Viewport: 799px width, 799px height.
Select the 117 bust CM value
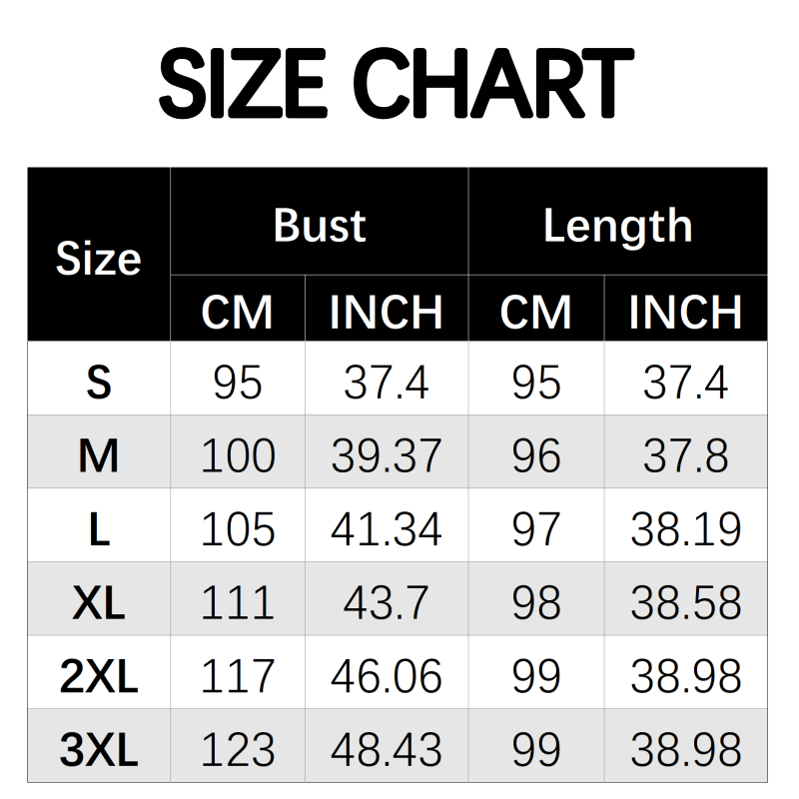(x=237, y=676)
